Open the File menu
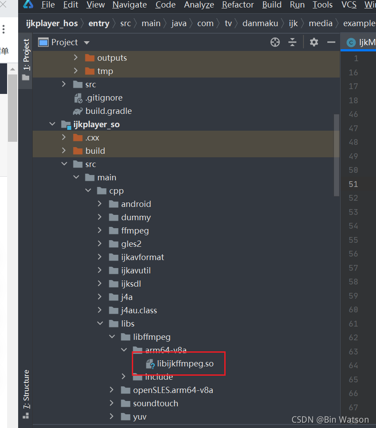The width and height of the screenshot is (376, 428). (x=48, y=4)
